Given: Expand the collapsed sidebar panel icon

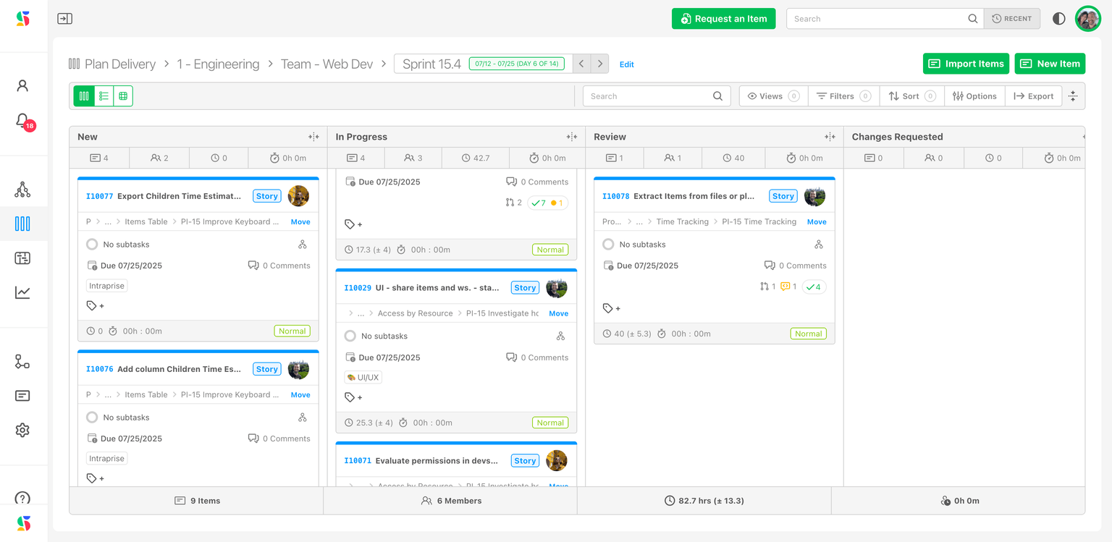Looking at the screenshot, I should pyautogui.click(x=64, y=19).
